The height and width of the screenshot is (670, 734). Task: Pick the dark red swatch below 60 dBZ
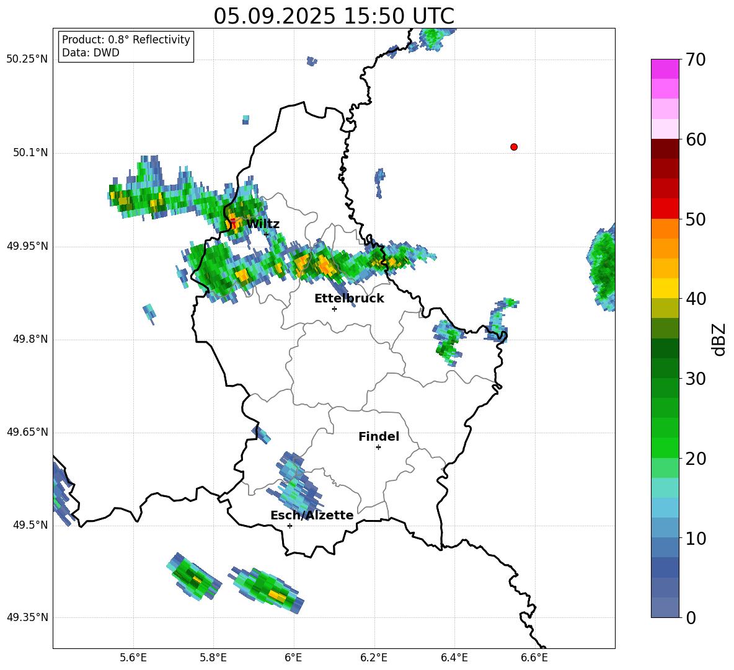click(x=665, y=148)
